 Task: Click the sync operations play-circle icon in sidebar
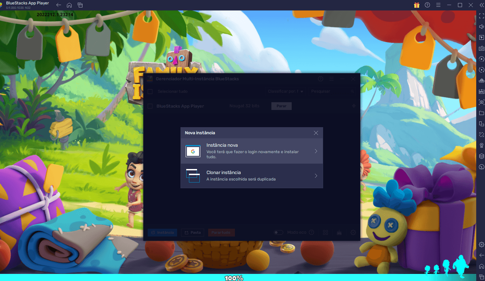point(482,59)
